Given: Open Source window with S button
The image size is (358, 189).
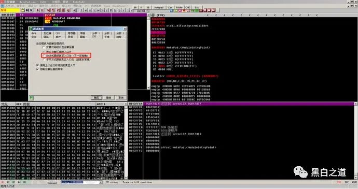Looking at the screenshot, I should point(132,10).
